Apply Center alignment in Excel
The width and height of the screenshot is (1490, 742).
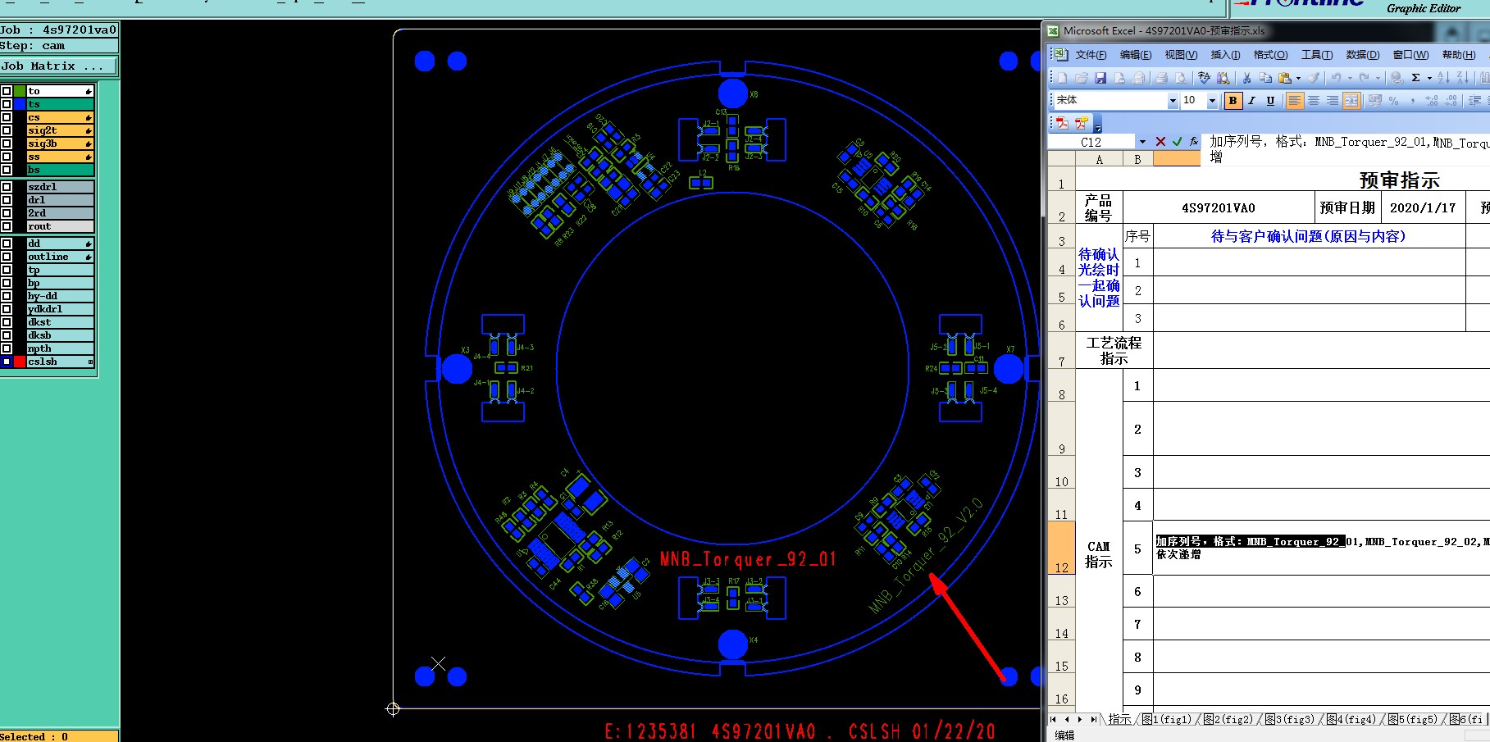pyautogui.click(x=1314, y=101)
